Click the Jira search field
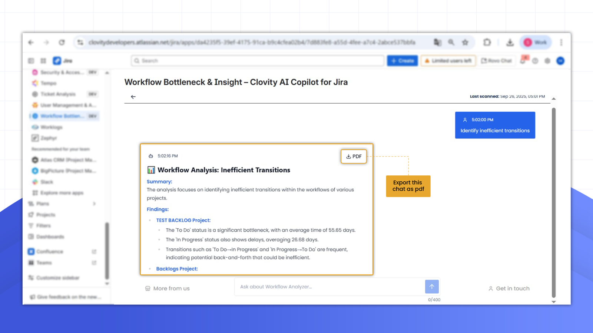Viewport: 593px width, 333px height. tap(258, 61)
